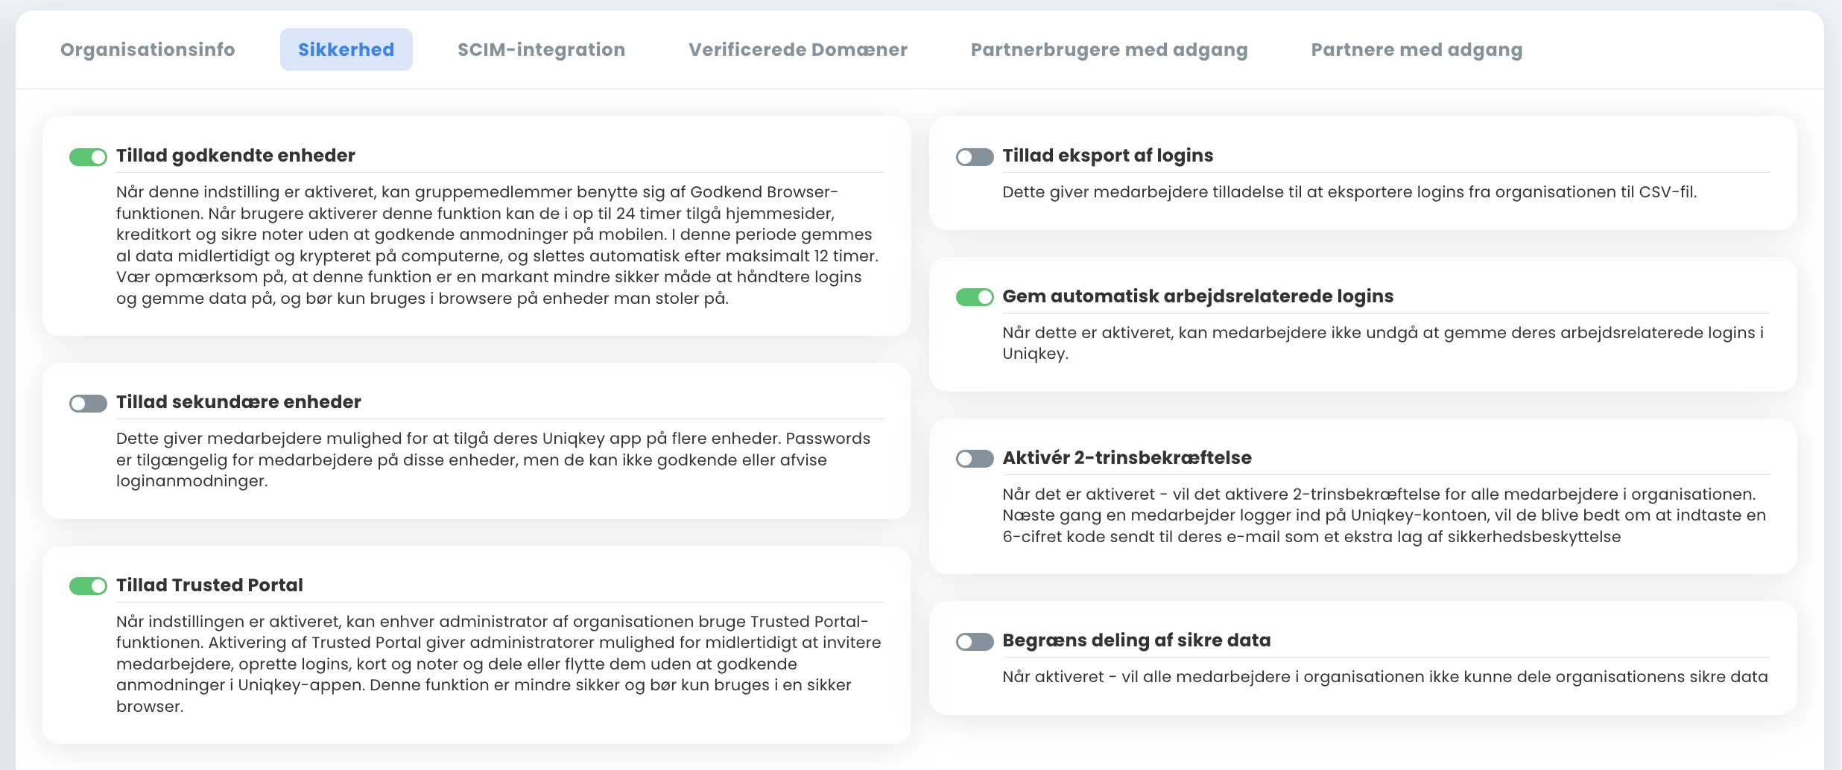Click the Tillad Trusted Portal heading
Screen dimensions: 1842x770
pyautogui.click(x=209, y=585)
